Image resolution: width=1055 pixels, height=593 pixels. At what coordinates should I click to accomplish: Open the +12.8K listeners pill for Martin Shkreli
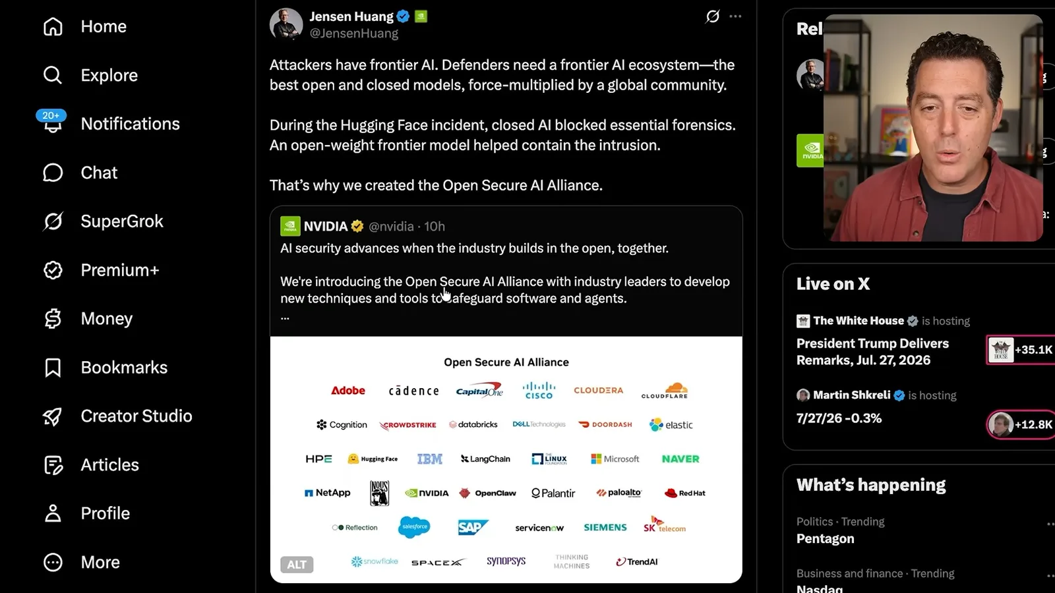(x=1021, y=424)
